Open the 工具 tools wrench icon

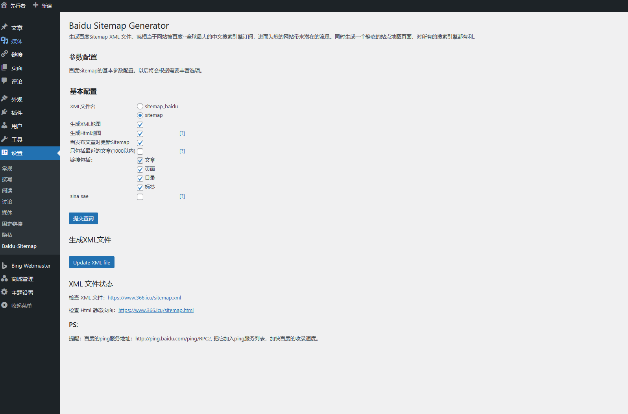[x=4, y=139]
